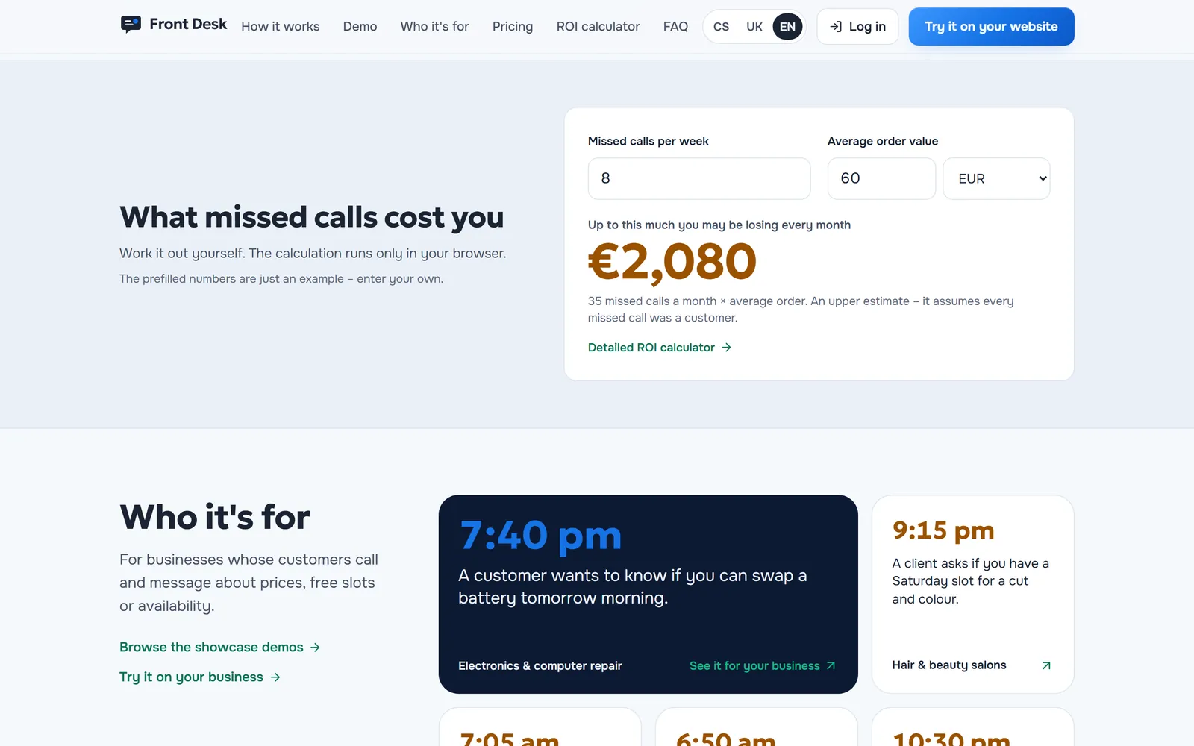Click the Front Desk chat-bubble logo icon
This screenshot has height=746, width=1194.
(131, 25)
